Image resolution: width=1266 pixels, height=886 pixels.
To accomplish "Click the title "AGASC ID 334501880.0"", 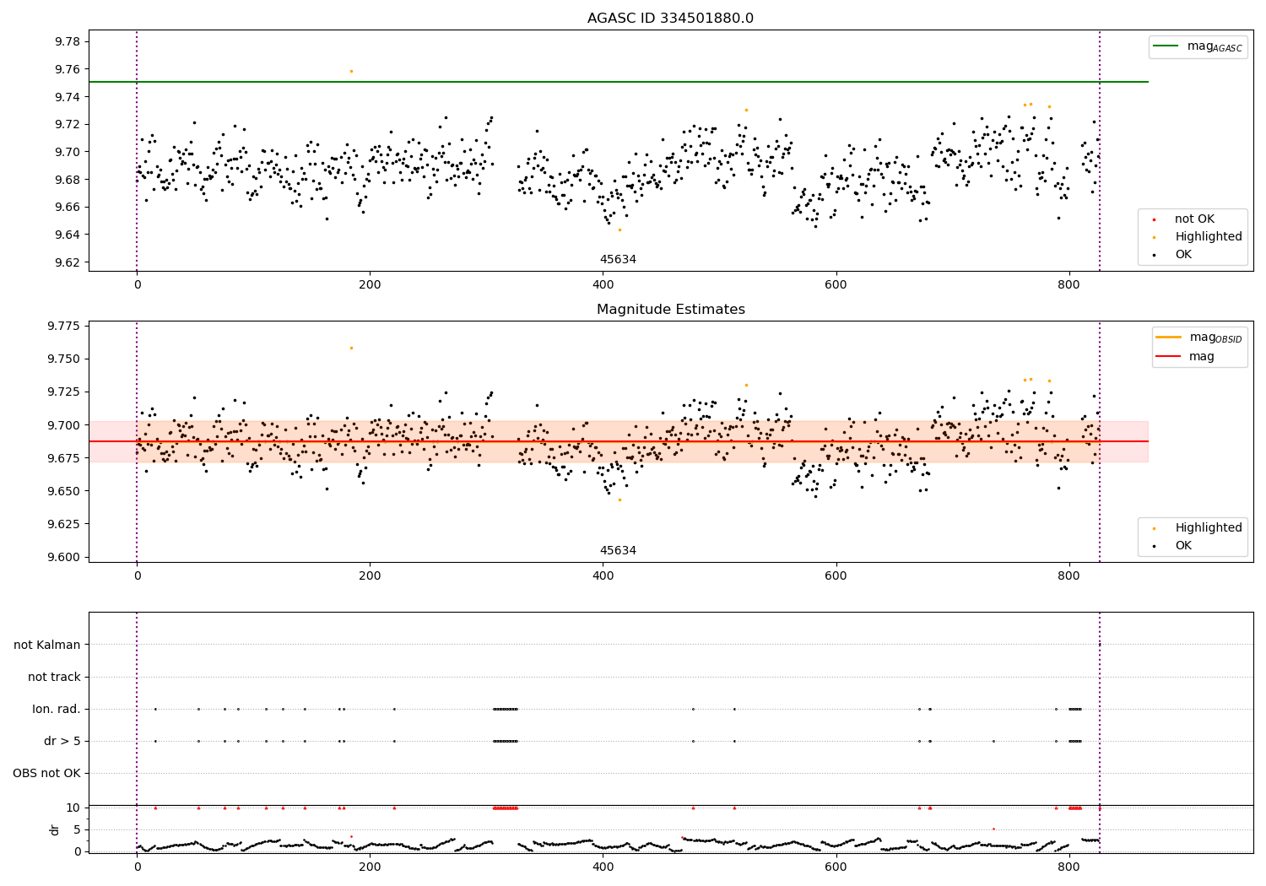I will point(670,19).
